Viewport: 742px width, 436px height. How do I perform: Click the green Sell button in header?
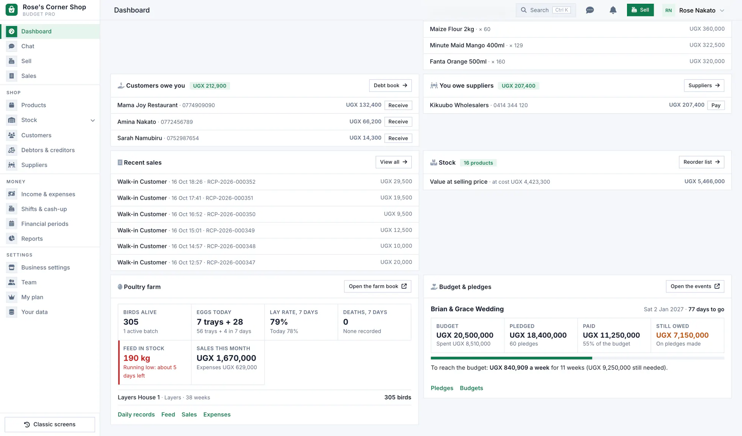coord(640,10)
